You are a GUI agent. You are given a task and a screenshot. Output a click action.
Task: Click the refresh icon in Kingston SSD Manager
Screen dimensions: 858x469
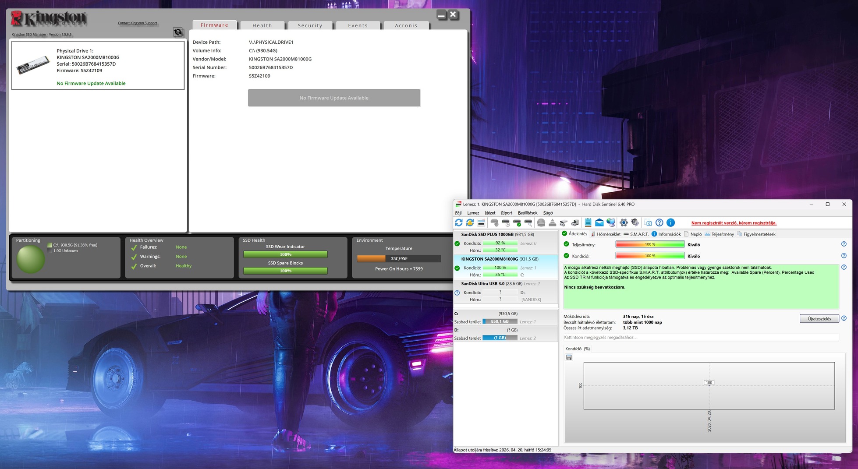tap(178, 32)
